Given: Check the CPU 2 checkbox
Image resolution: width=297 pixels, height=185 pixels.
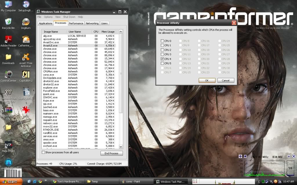Looking at the screenshot, I should click(x=162, y=50).
